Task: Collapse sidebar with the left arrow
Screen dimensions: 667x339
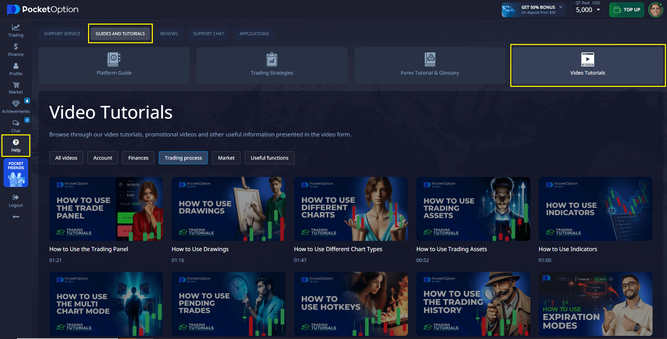Action: coord(16,217)
